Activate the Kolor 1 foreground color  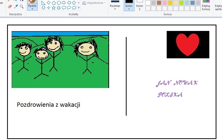(x=129, y=5)
